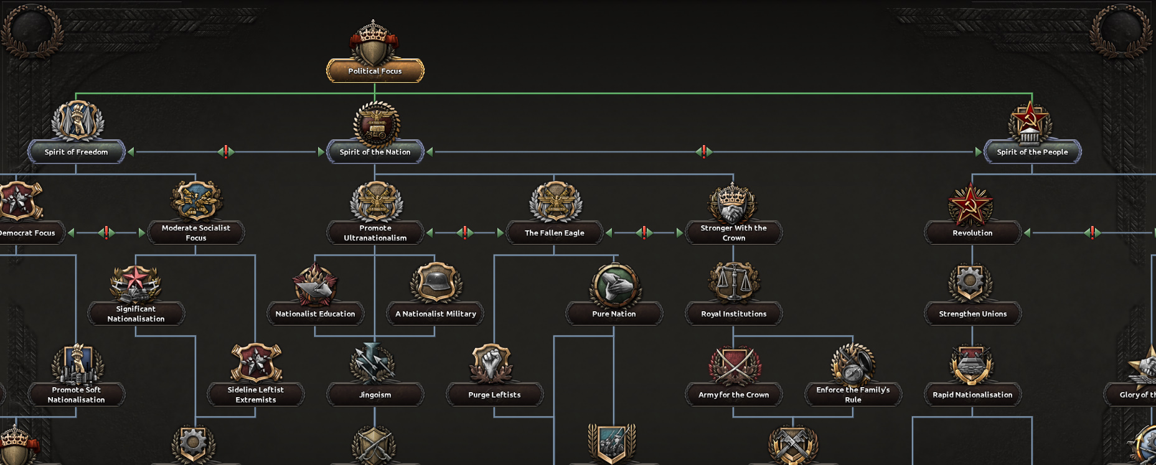Image resolution: width=1156 pixels, height=465 pixels.
Task: Click the Promote Ultranationalism eagle icon
Action: (376, 202)
